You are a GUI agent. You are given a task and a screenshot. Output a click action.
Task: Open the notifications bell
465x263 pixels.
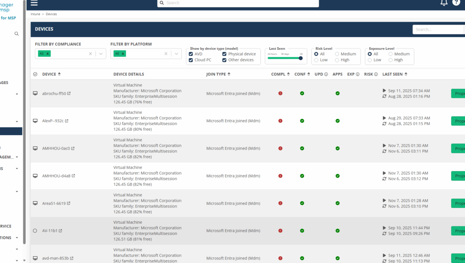coord(444,3)
